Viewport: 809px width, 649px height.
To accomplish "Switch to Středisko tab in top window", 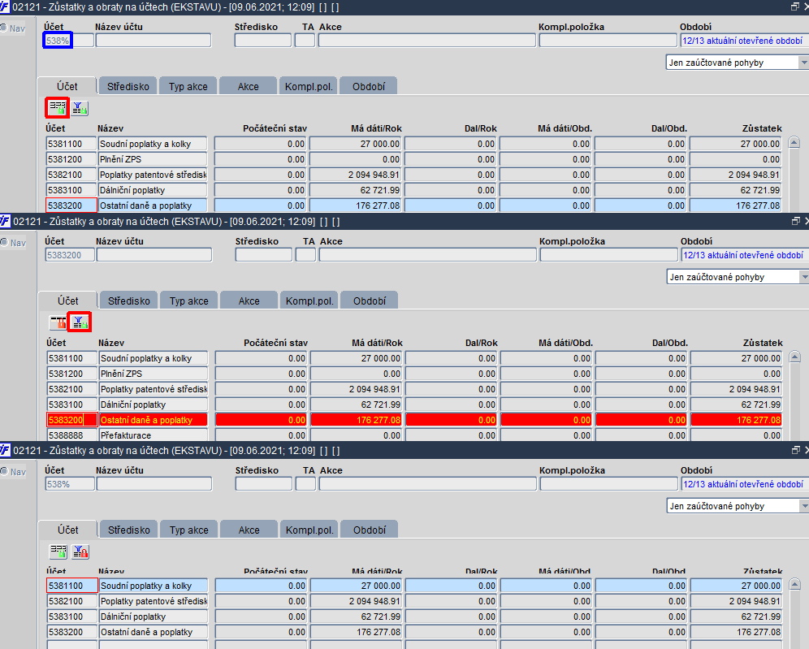I will [x=128, y=86].
